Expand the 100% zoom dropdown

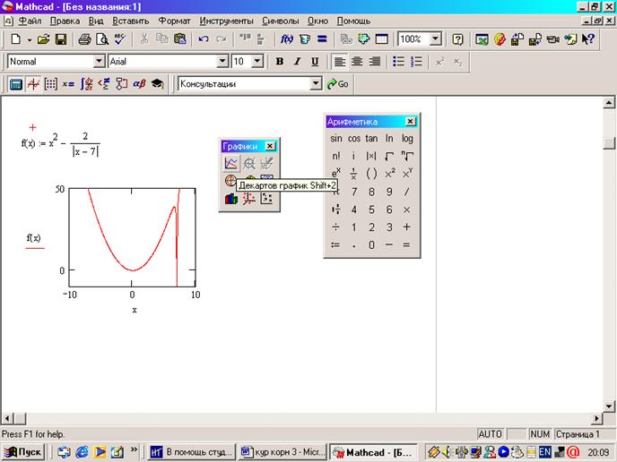click(x=436, y=39)
